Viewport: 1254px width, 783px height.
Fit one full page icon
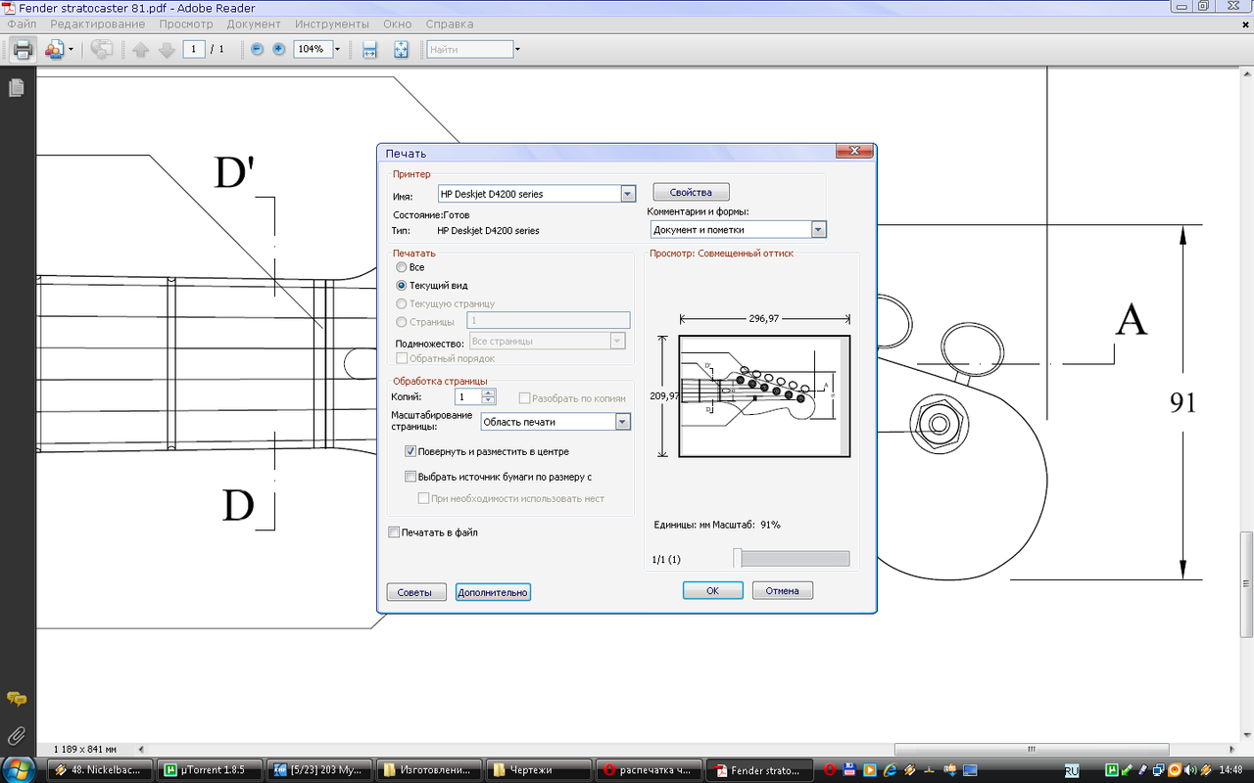click(x=401, y=49)
